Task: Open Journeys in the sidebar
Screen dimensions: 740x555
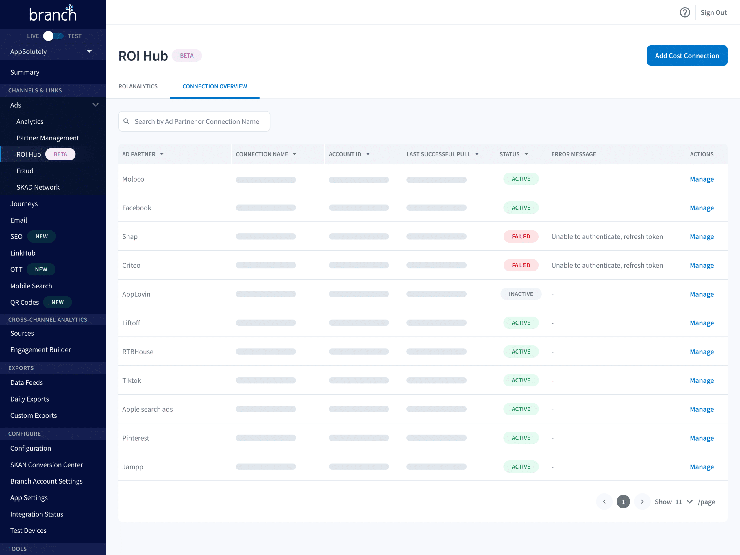Action: click(24, 203)
